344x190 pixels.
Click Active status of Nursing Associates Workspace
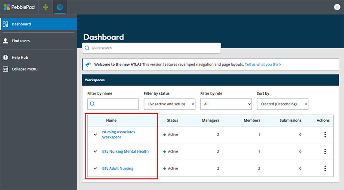point(171,135)
